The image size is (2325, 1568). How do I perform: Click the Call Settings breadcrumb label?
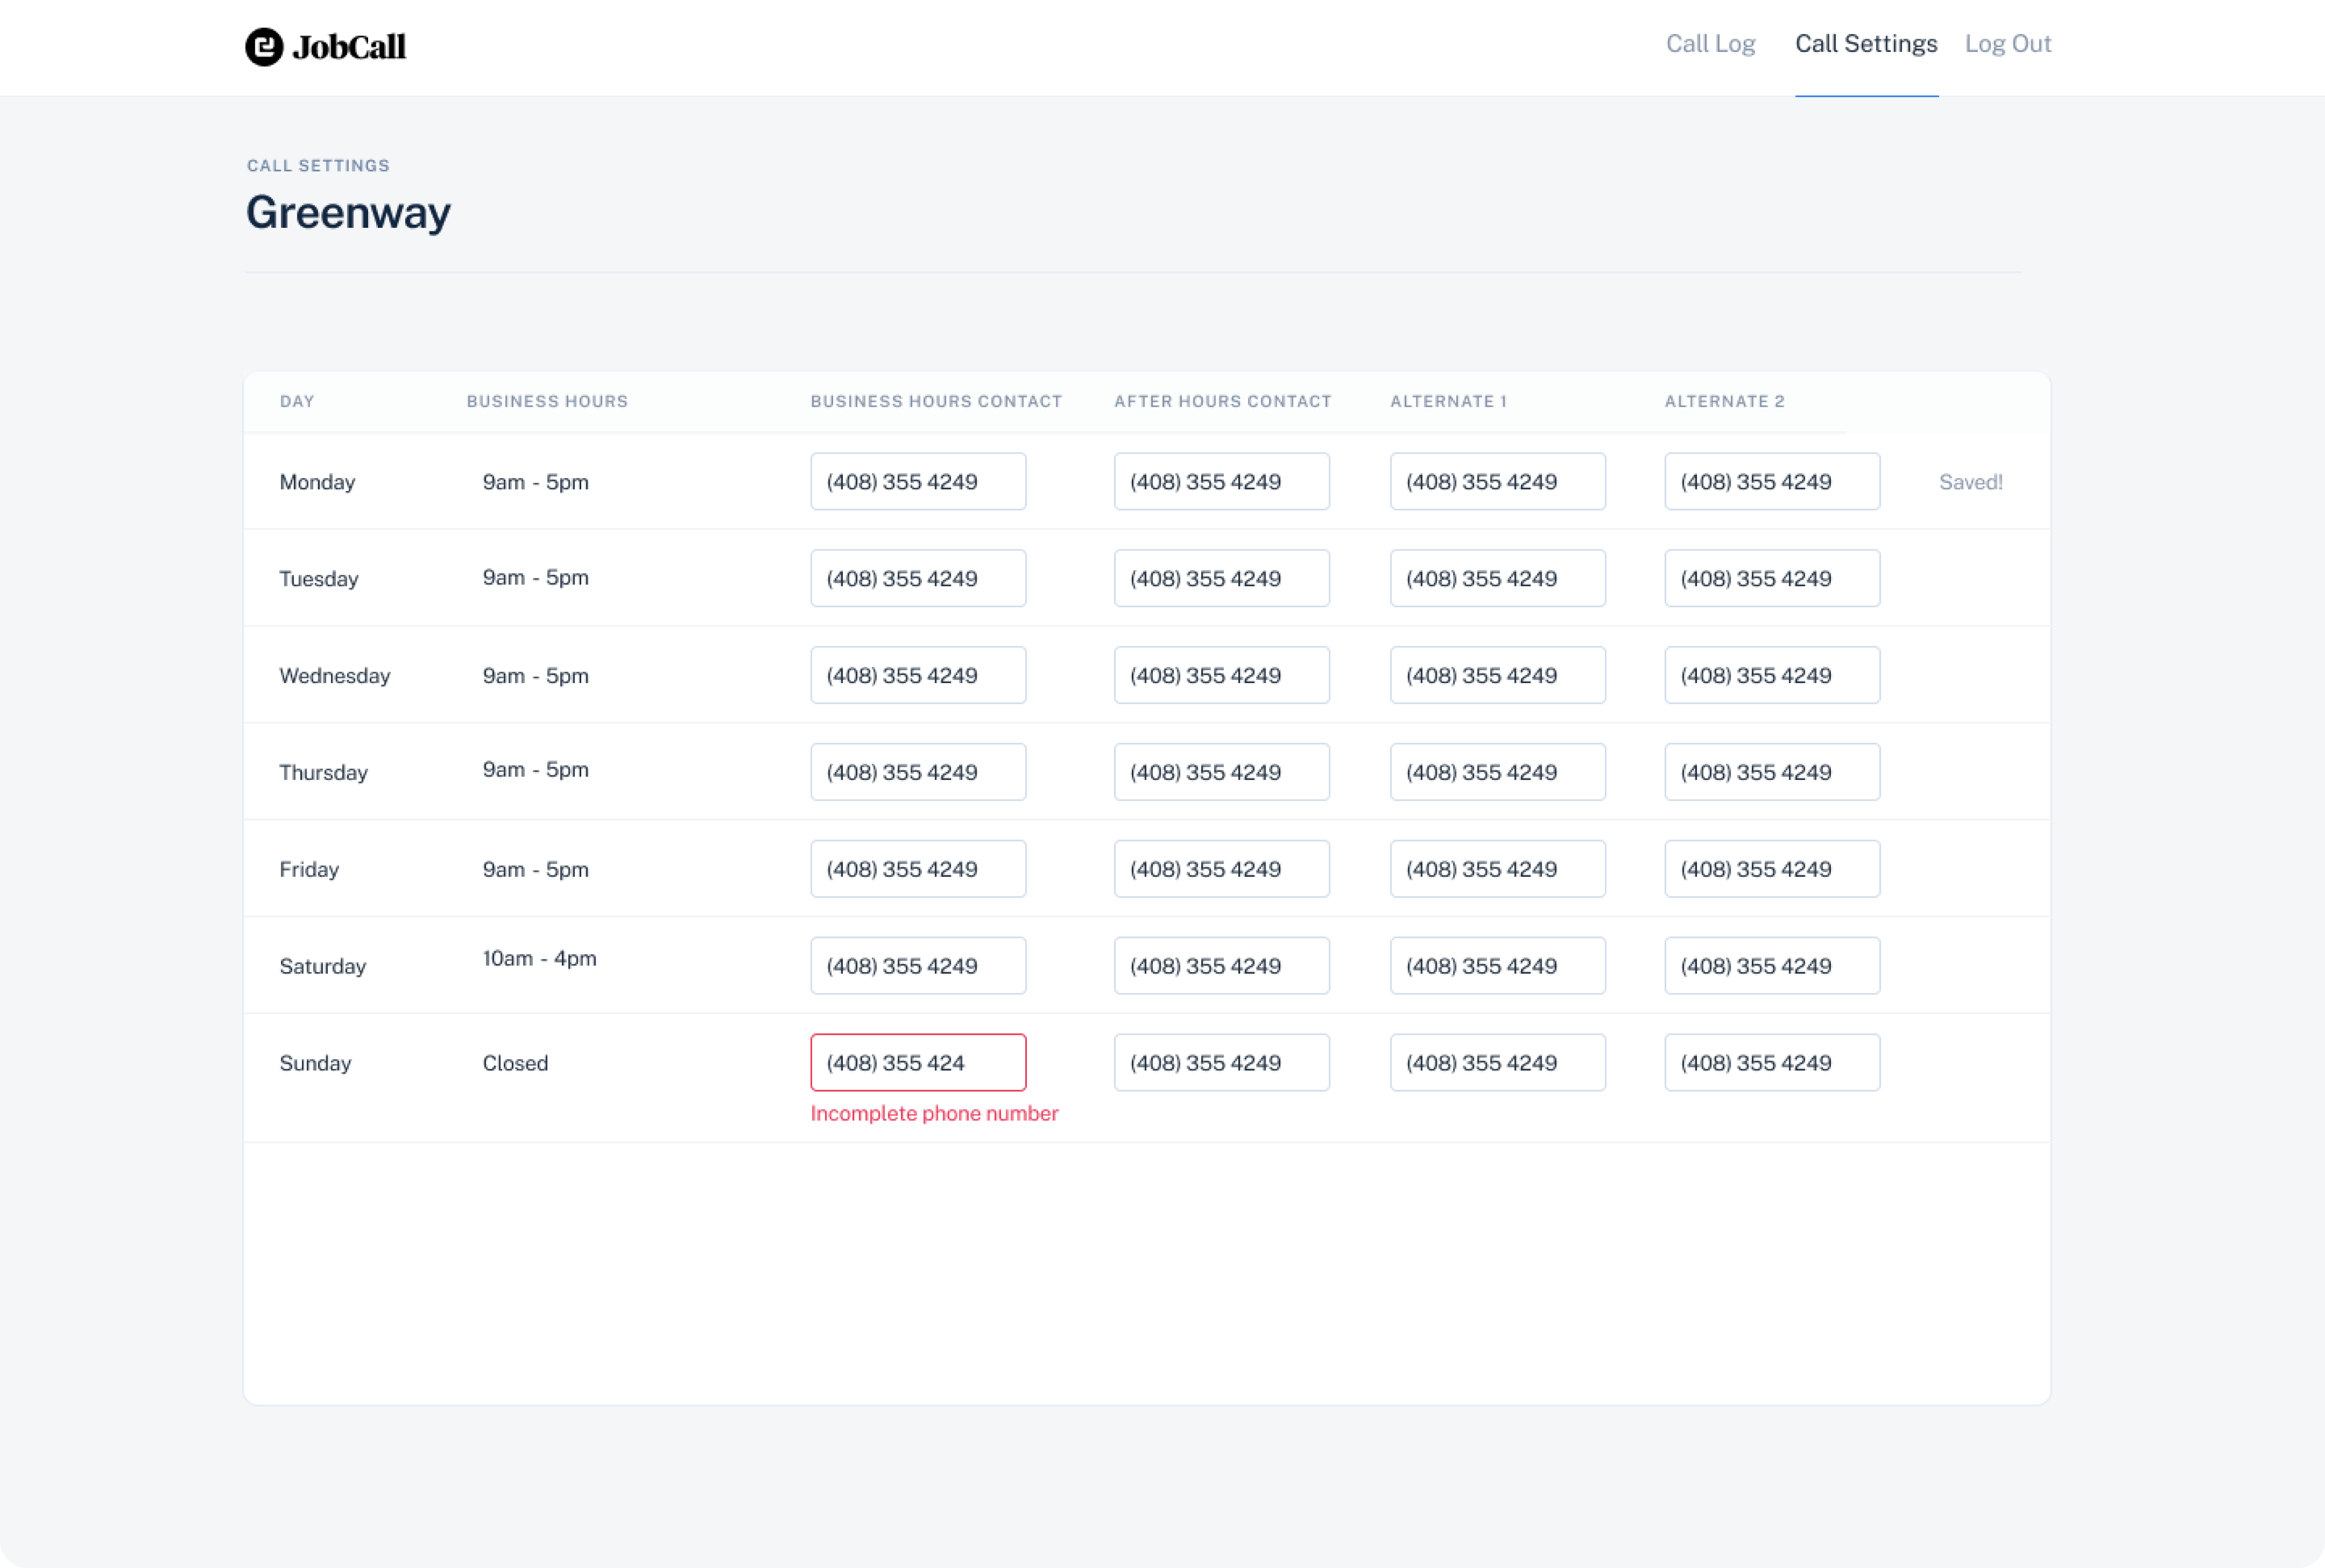(317, 165)
